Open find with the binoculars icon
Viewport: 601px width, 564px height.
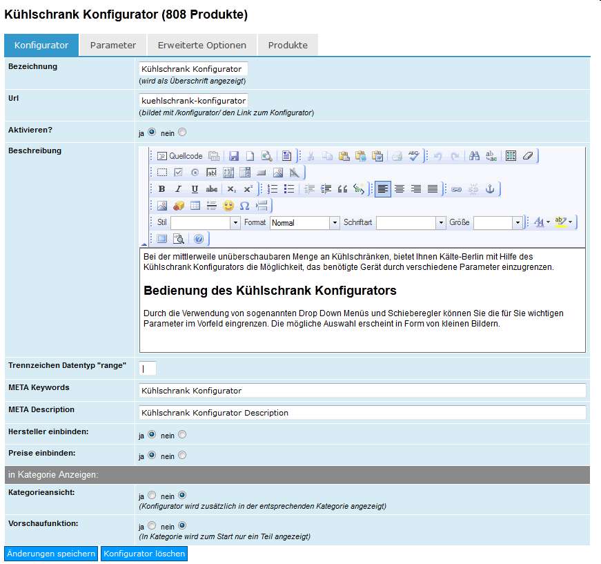(474, 156)
